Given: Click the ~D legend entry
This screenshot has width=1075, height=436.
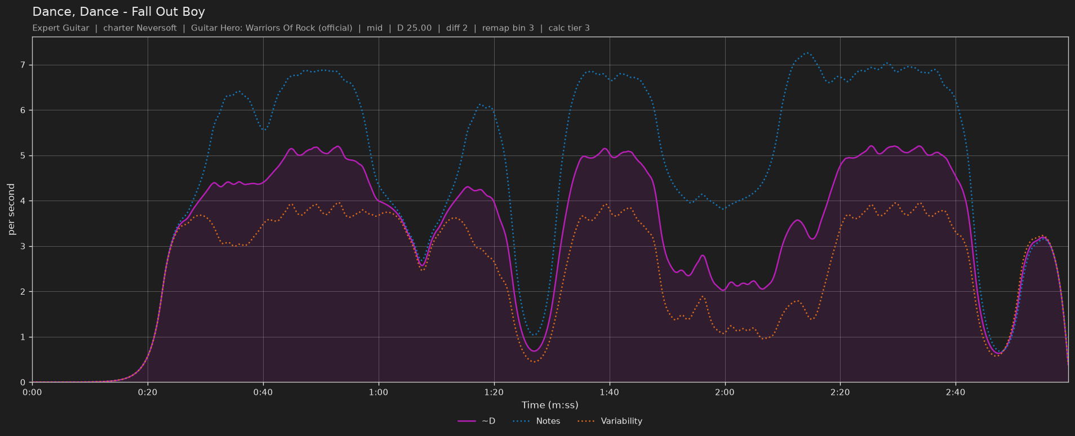Looking at the screenshot, I should [x=476, y=421].
